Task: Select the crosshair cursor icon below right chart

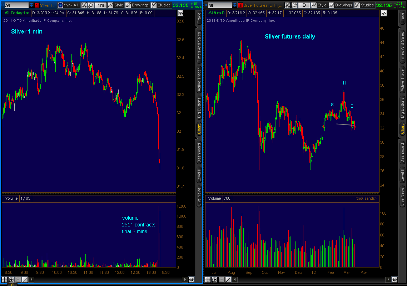Action: [x=208, y=280]
